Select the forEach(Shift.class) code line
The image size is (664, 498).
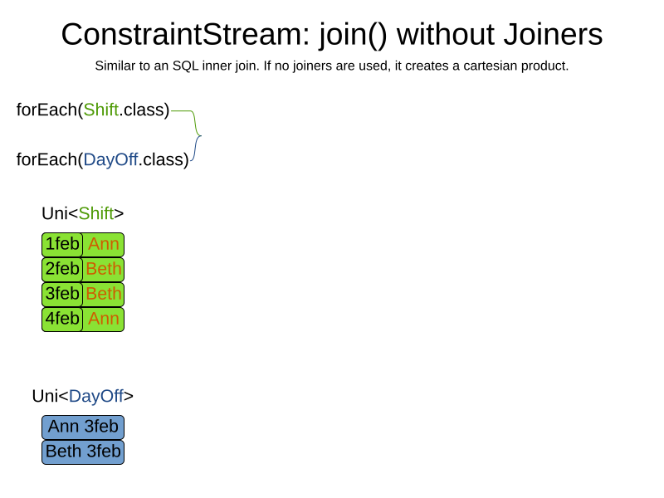tap(93, 110)
